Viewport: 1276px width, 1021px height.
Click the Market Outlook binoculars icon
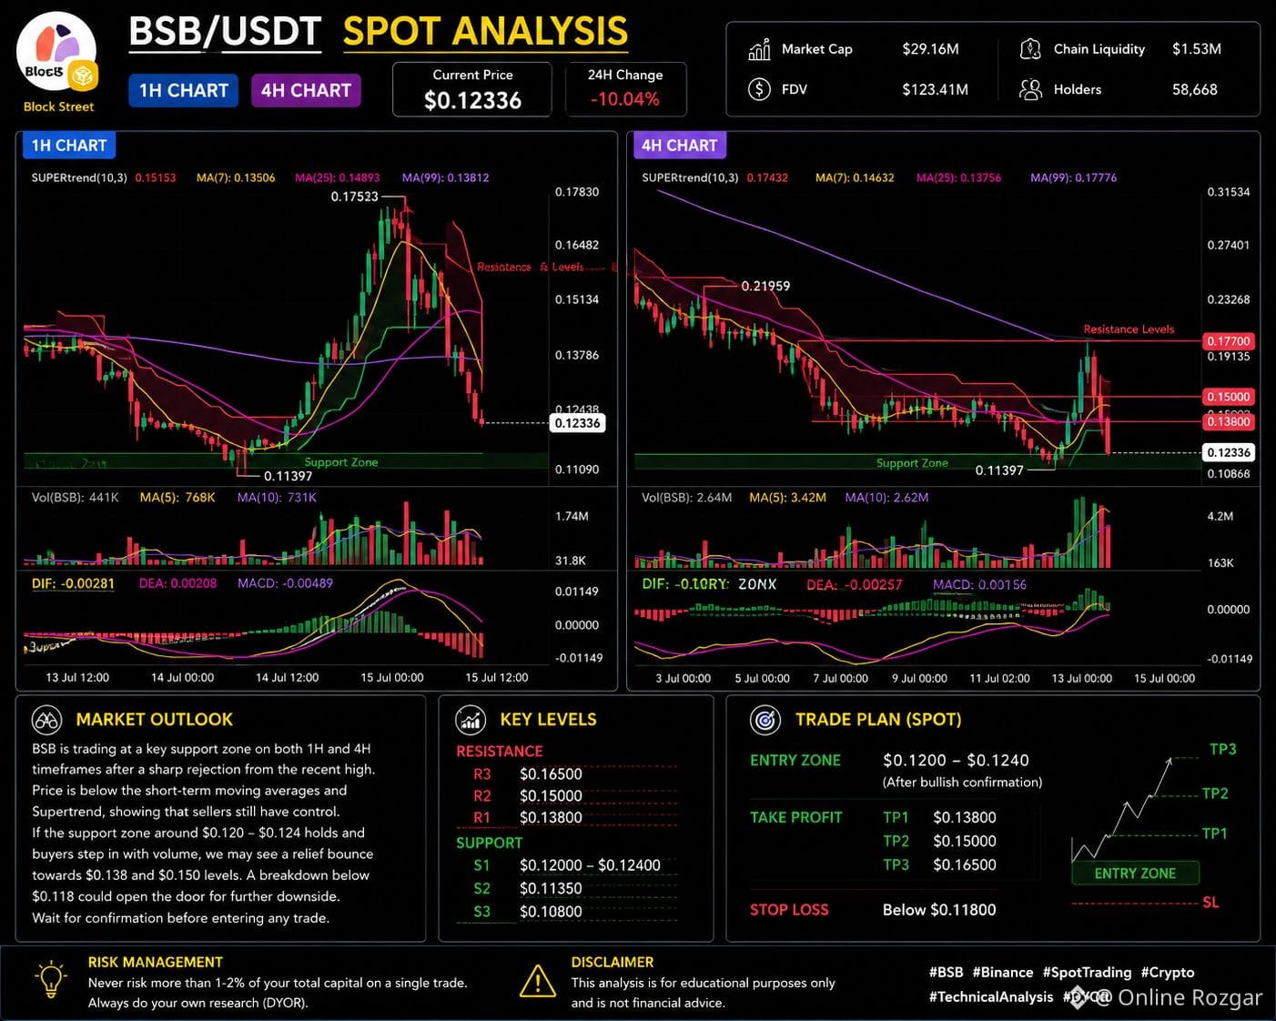pyautogui.click(x=46, y=720)
